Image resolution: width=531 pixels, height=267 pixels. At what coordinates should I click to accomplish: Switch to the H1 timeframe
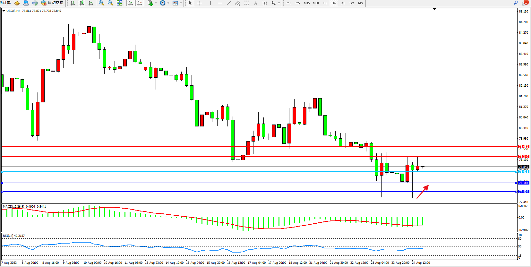325,3
